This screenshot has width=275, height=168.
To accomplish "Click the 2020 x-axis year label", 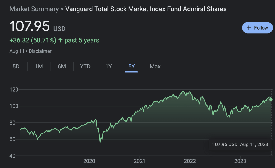I will click(89, 161).
